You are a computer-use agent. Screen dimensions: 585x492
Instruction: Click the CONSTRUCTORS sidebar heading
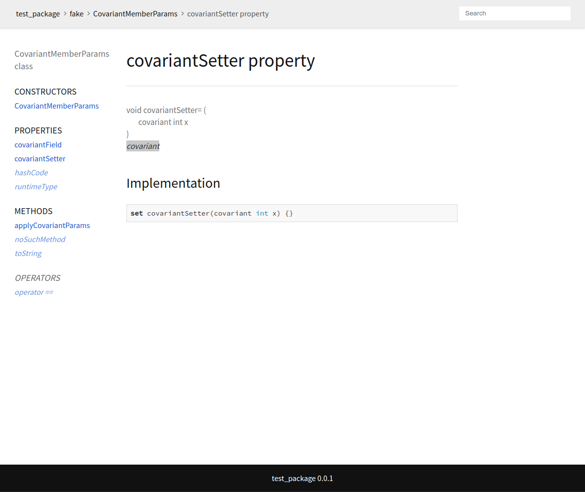coord(46,92)
